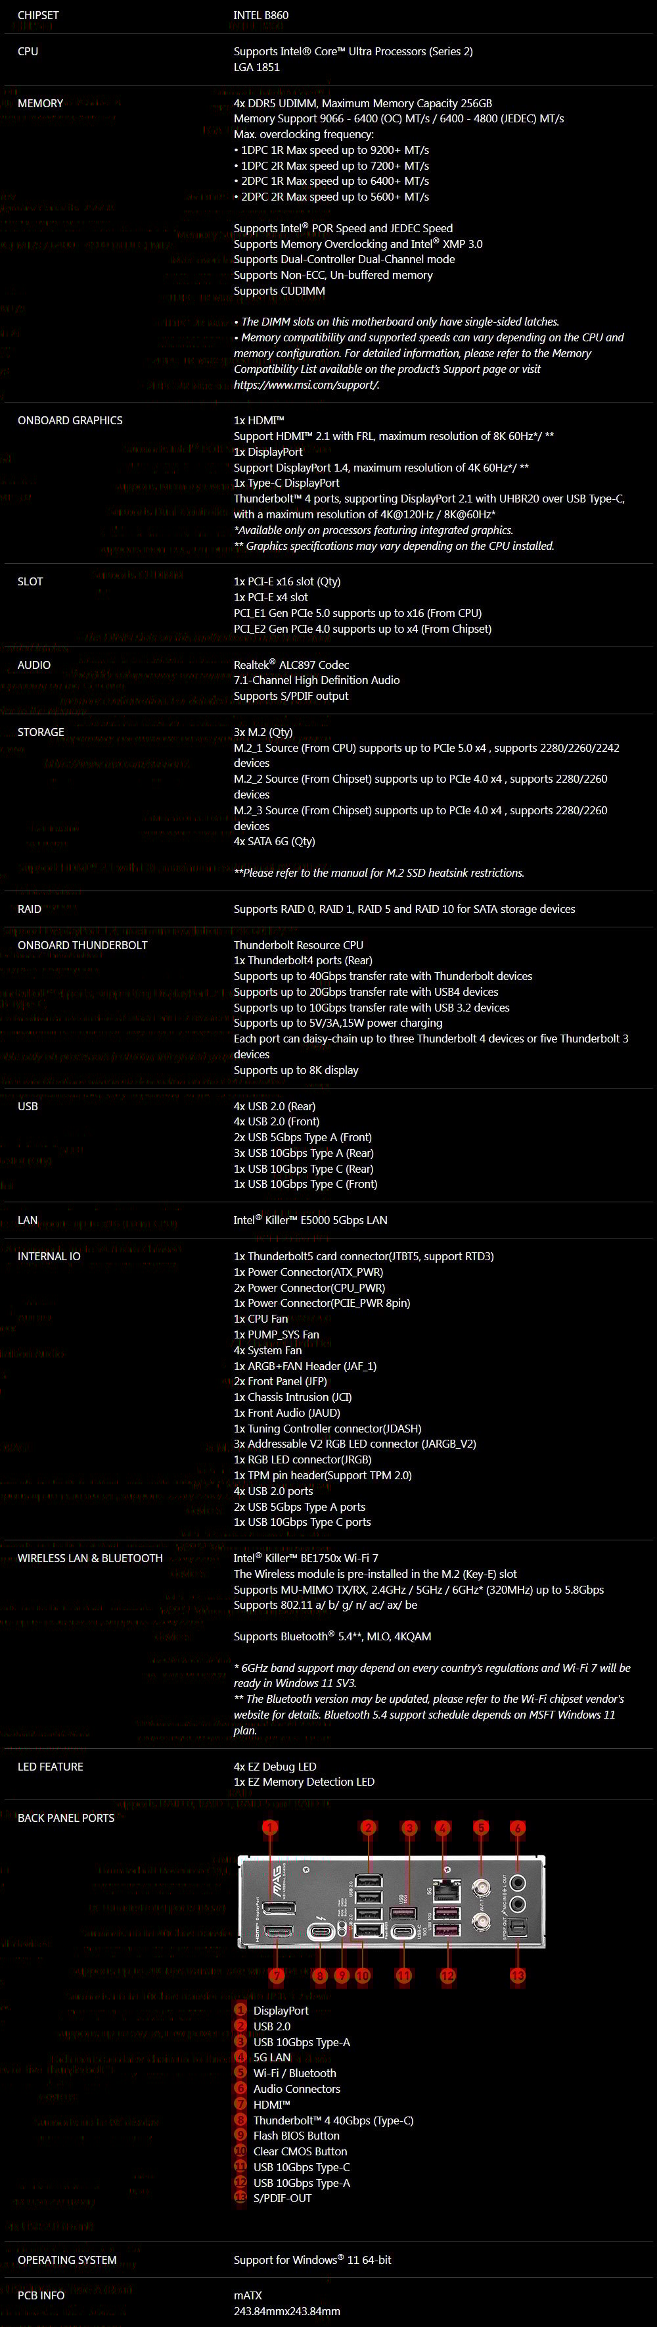Click '4x EZ Debug LED' line
Viewport: 657px width, 2327px height.
pyautogui.click(x=275, y=1767)
